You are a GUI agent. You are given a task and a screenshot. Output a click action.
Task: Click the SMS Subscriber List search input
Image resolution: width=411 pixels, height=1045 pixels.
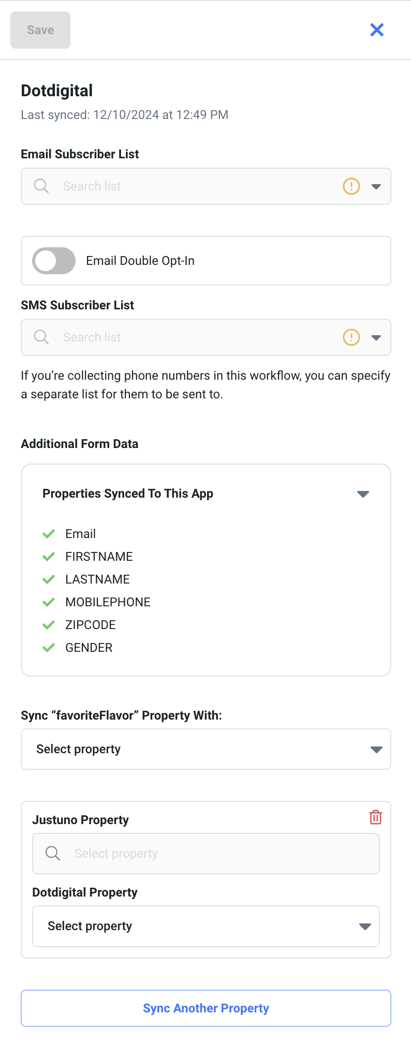tap(197, 337)
